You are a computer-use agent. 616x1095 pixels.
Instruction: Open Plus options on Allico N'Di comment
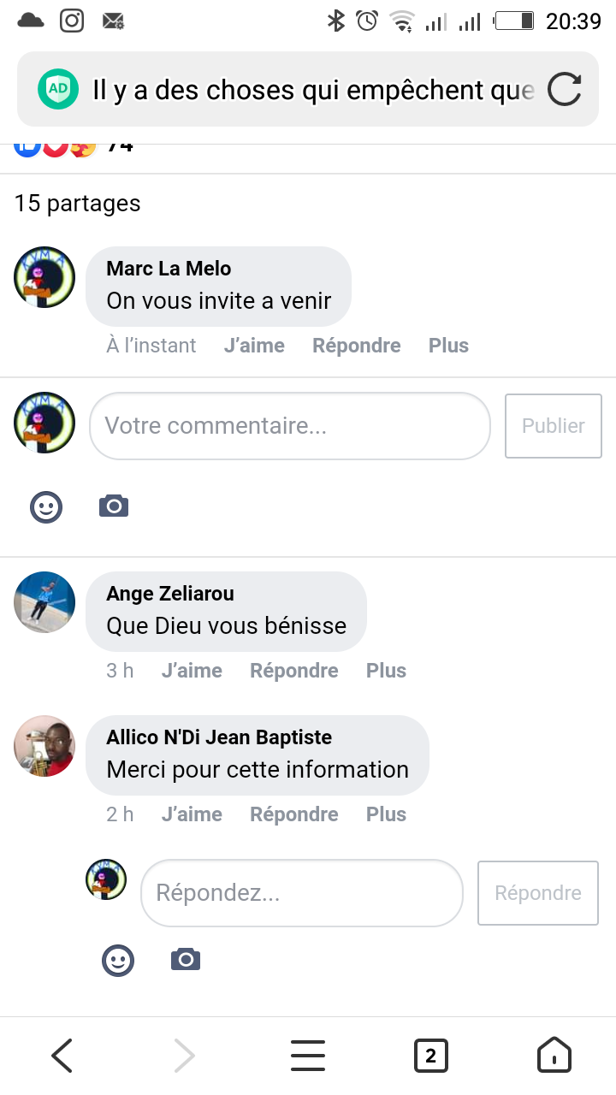[x=386, y=814]
